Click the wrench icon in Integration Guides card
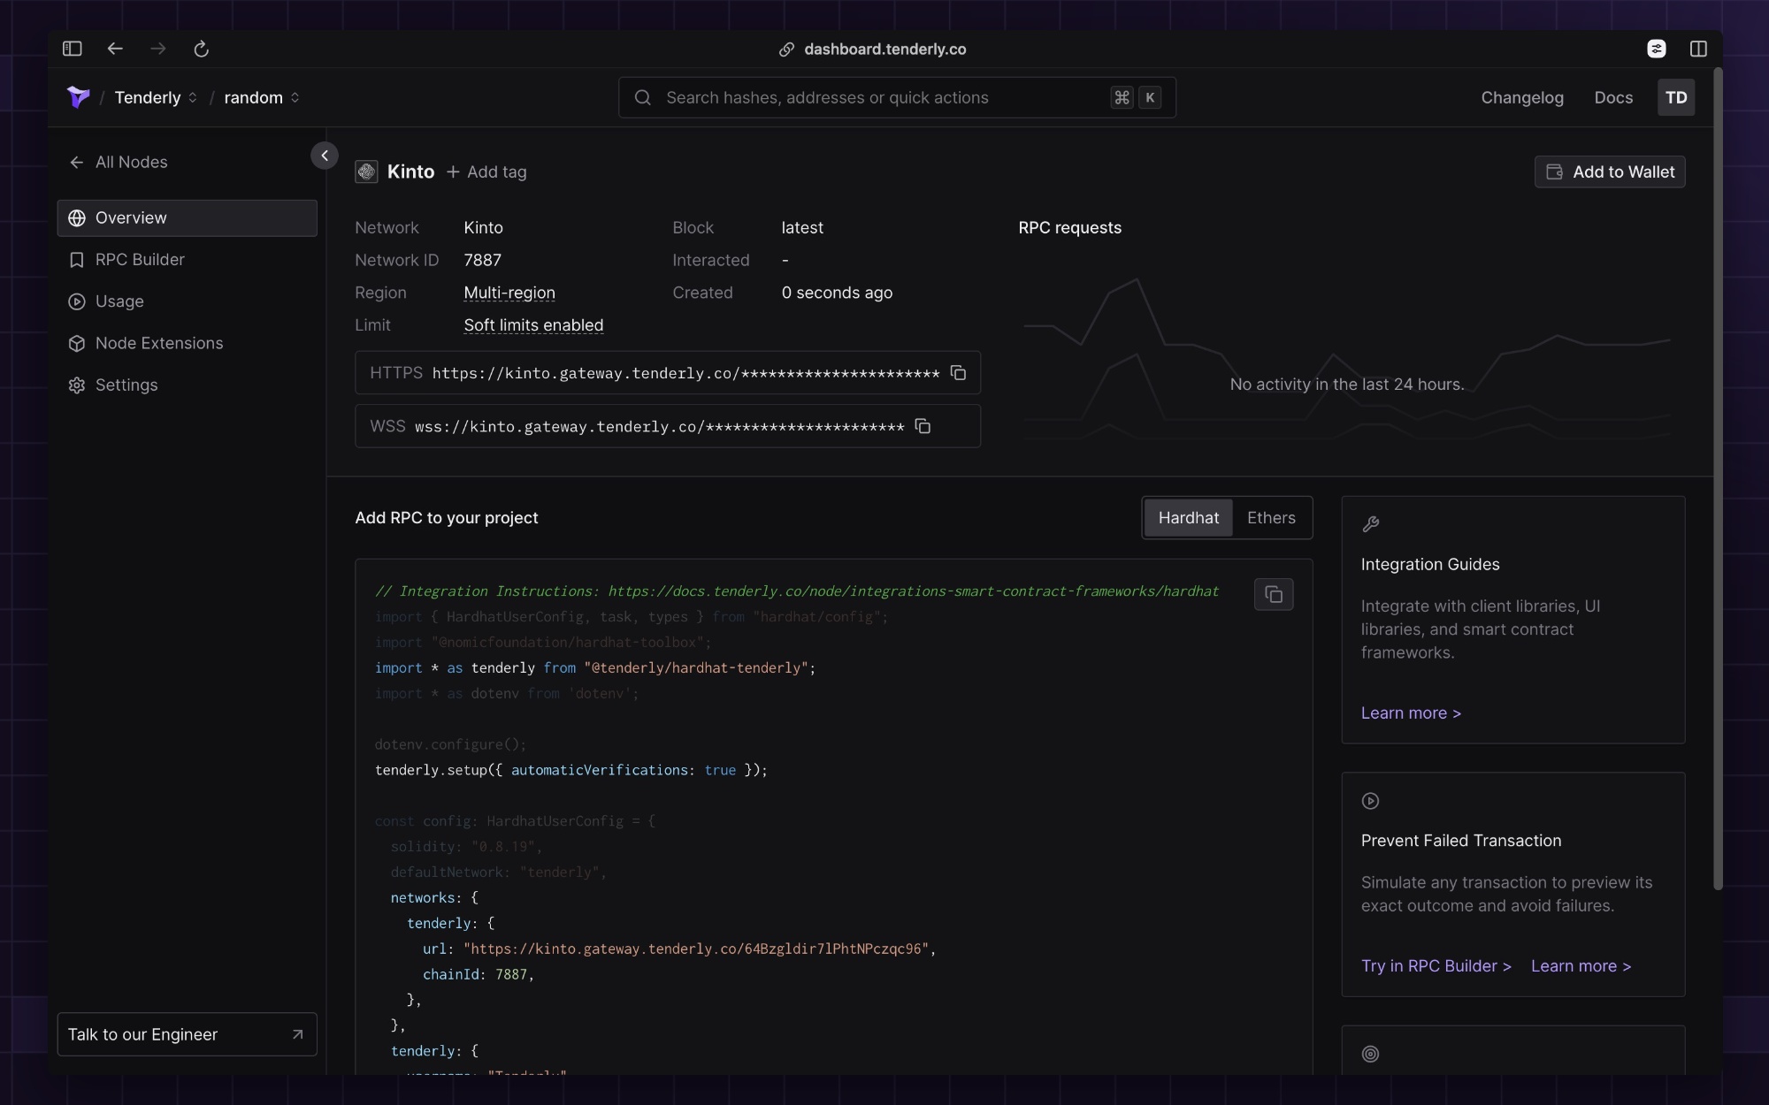The height and width of the screenshot is (1105, 1769). point(1370,524)
